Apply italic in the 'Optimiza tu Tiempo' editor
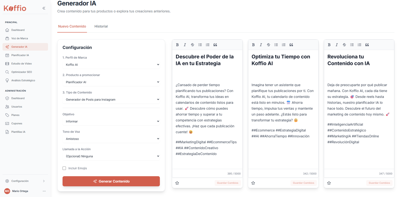 tap(261, 45)
